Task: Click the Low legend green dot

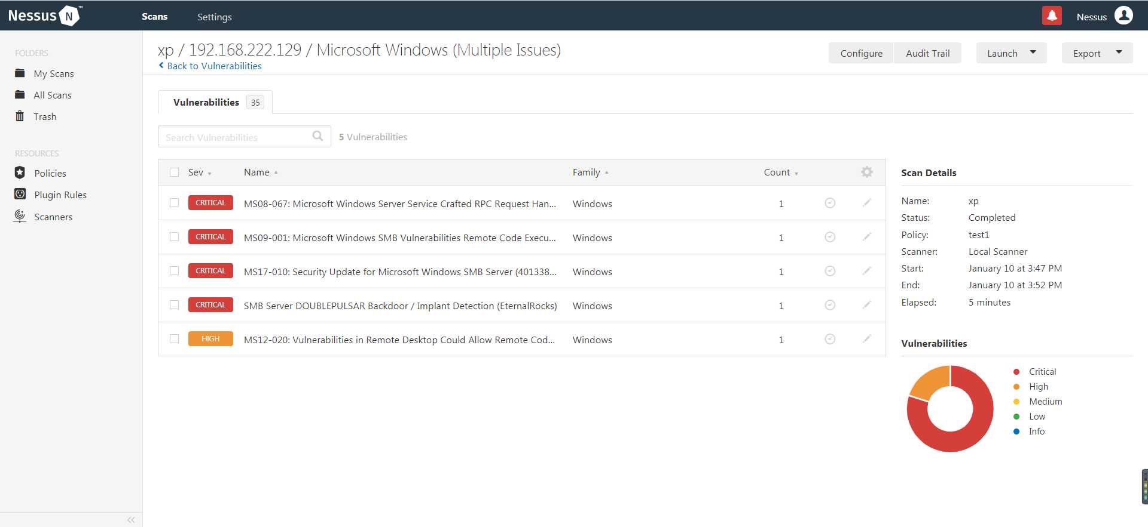Action: pos(1016,417)
